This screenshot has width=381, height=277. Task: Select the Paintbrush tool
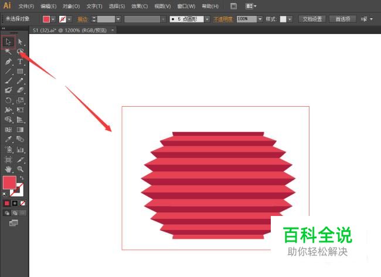(x=8, y=81)
